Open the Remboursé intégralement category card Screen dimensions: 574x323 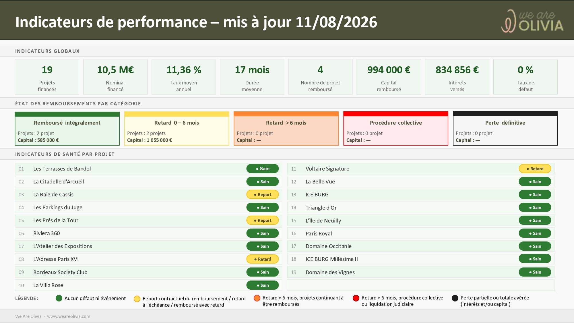pyautogui.click(x=67, y=129)
